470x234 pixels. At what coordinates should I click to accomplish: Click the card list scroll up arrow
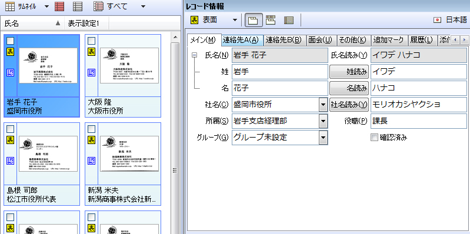(175, 38)
